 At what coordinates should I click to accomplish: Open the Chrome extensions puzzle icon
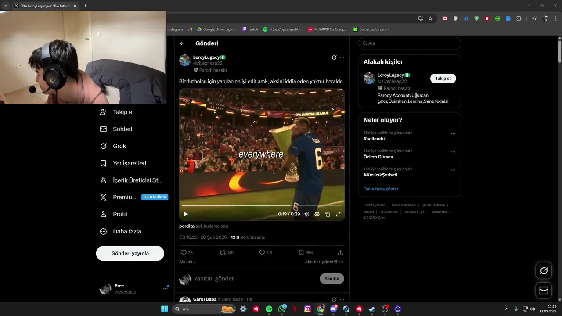pyautogui.click(x=519, y=18)
